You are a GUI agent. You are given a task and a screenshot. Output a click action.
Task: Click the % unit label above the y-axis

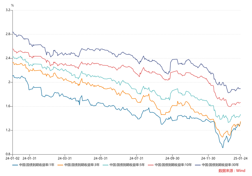tap(12, 5)
